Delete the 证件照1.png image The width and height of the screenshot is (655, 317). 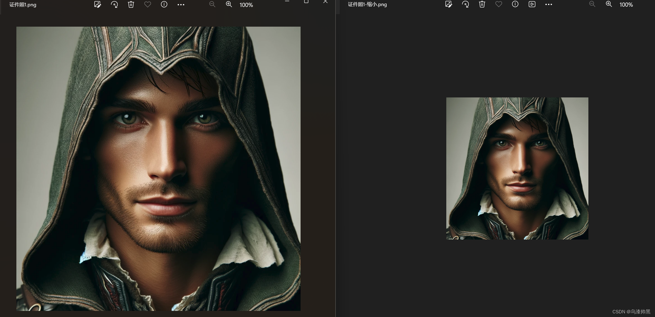(131, 4)
